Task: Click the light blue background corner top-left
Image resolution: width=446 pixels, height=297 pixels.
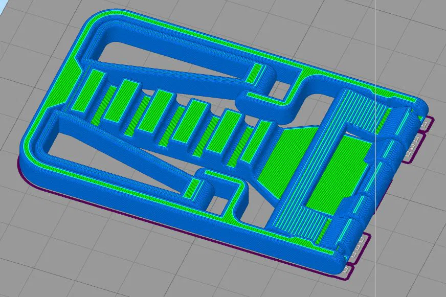Action: coord(2,6)
